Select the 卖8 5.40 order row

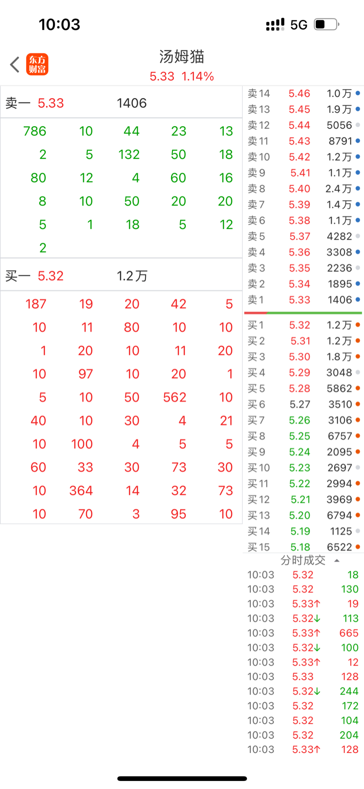coord(303,189)
